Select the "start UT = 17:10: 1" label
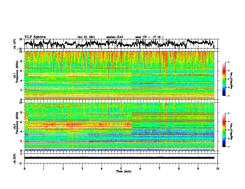The image size is (245, 189). 149,37
